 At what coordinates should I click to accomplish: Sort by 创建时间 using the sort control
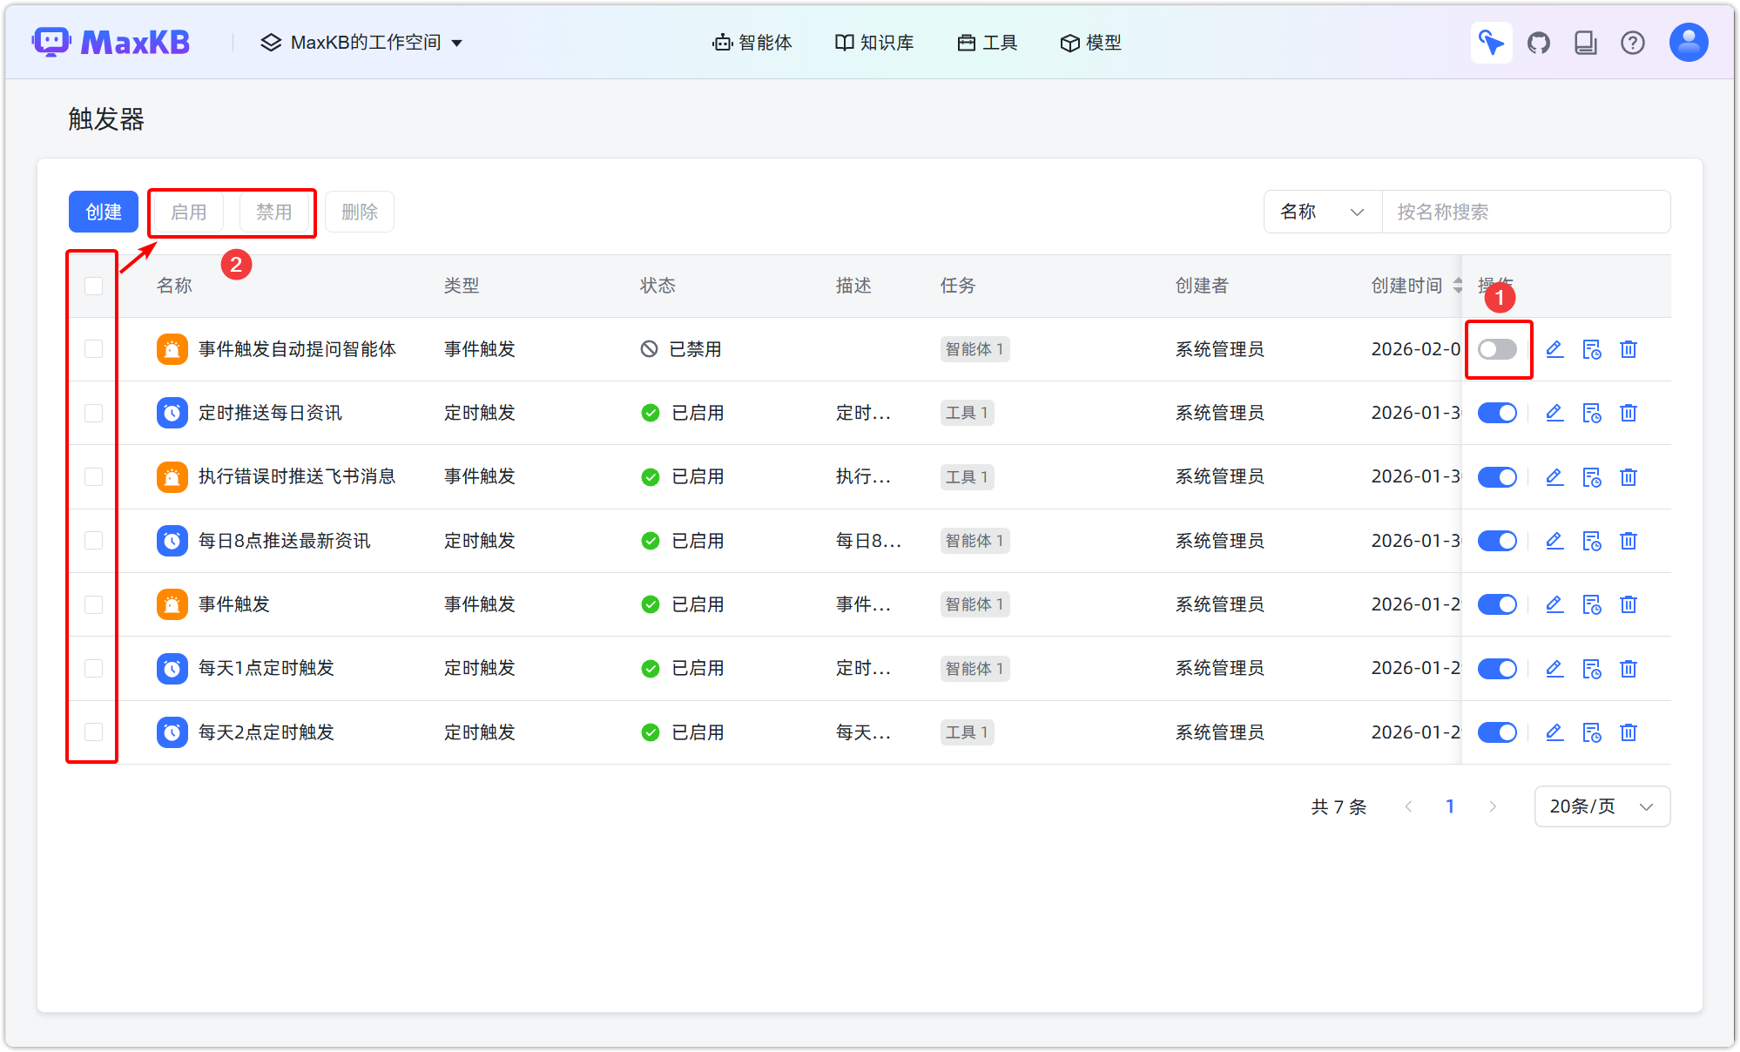coord(1459,285)
